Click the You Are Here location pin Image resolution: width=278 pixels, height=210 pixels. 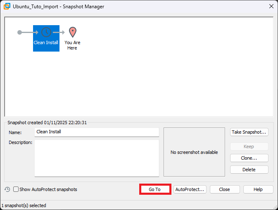tap(72, 32)
